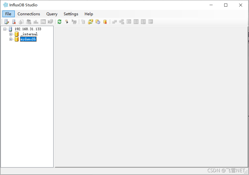Select the 192.168.31.133 connection
Screen dimensions: 249x175
pos(28,29)
